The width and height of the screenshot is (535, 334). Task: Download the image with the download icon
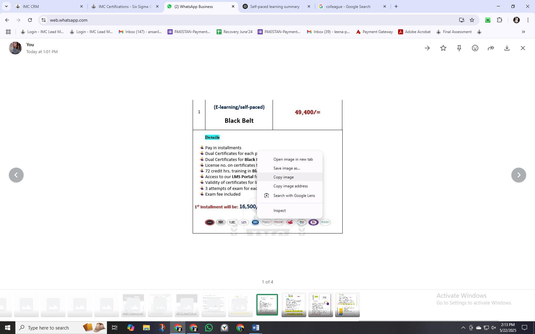tap(507, 48)
